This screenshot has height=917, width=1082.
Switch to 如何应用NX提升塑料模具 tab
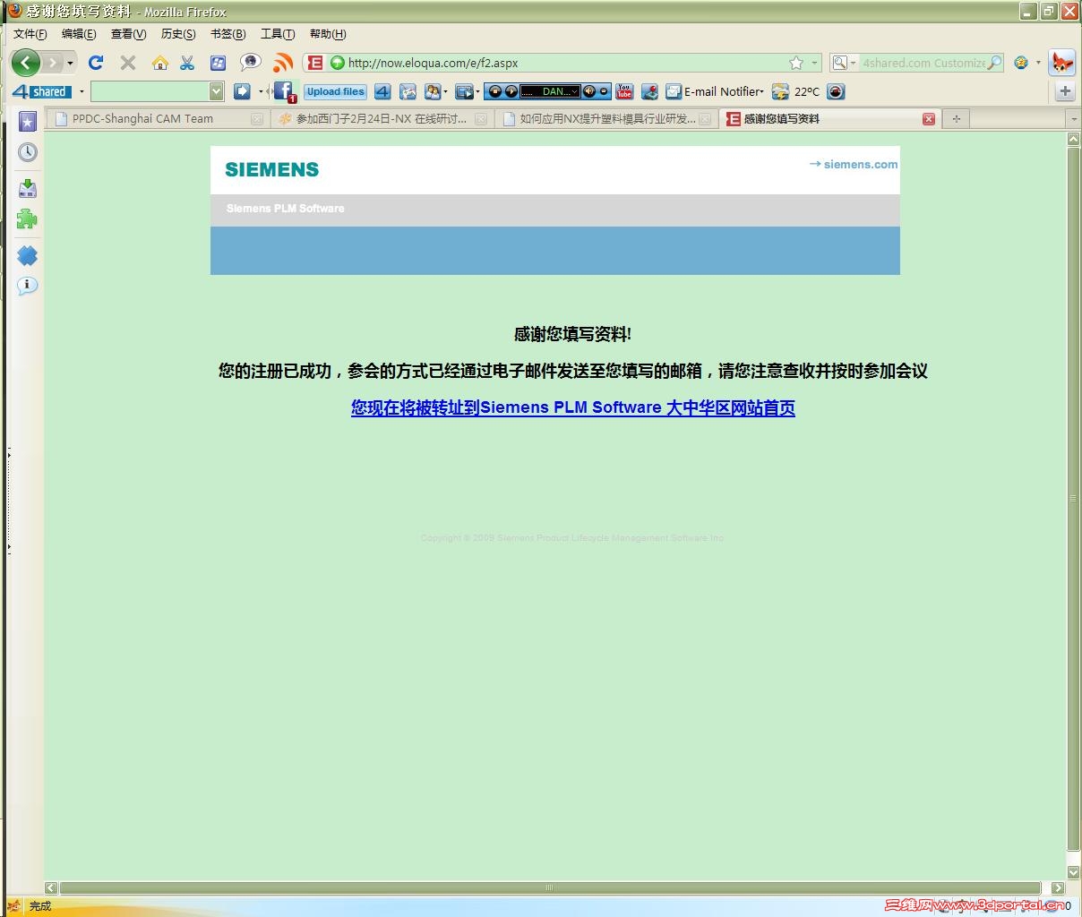pyautogui.click(x=607, y=118)
